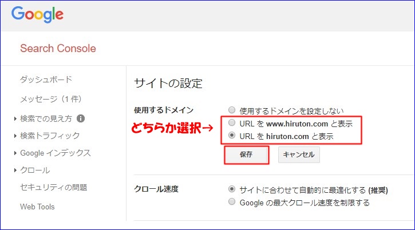Open 検索トラフィック menu label
Screen dimensions: 415x230
pyautogui.click(x=50, y=136)
